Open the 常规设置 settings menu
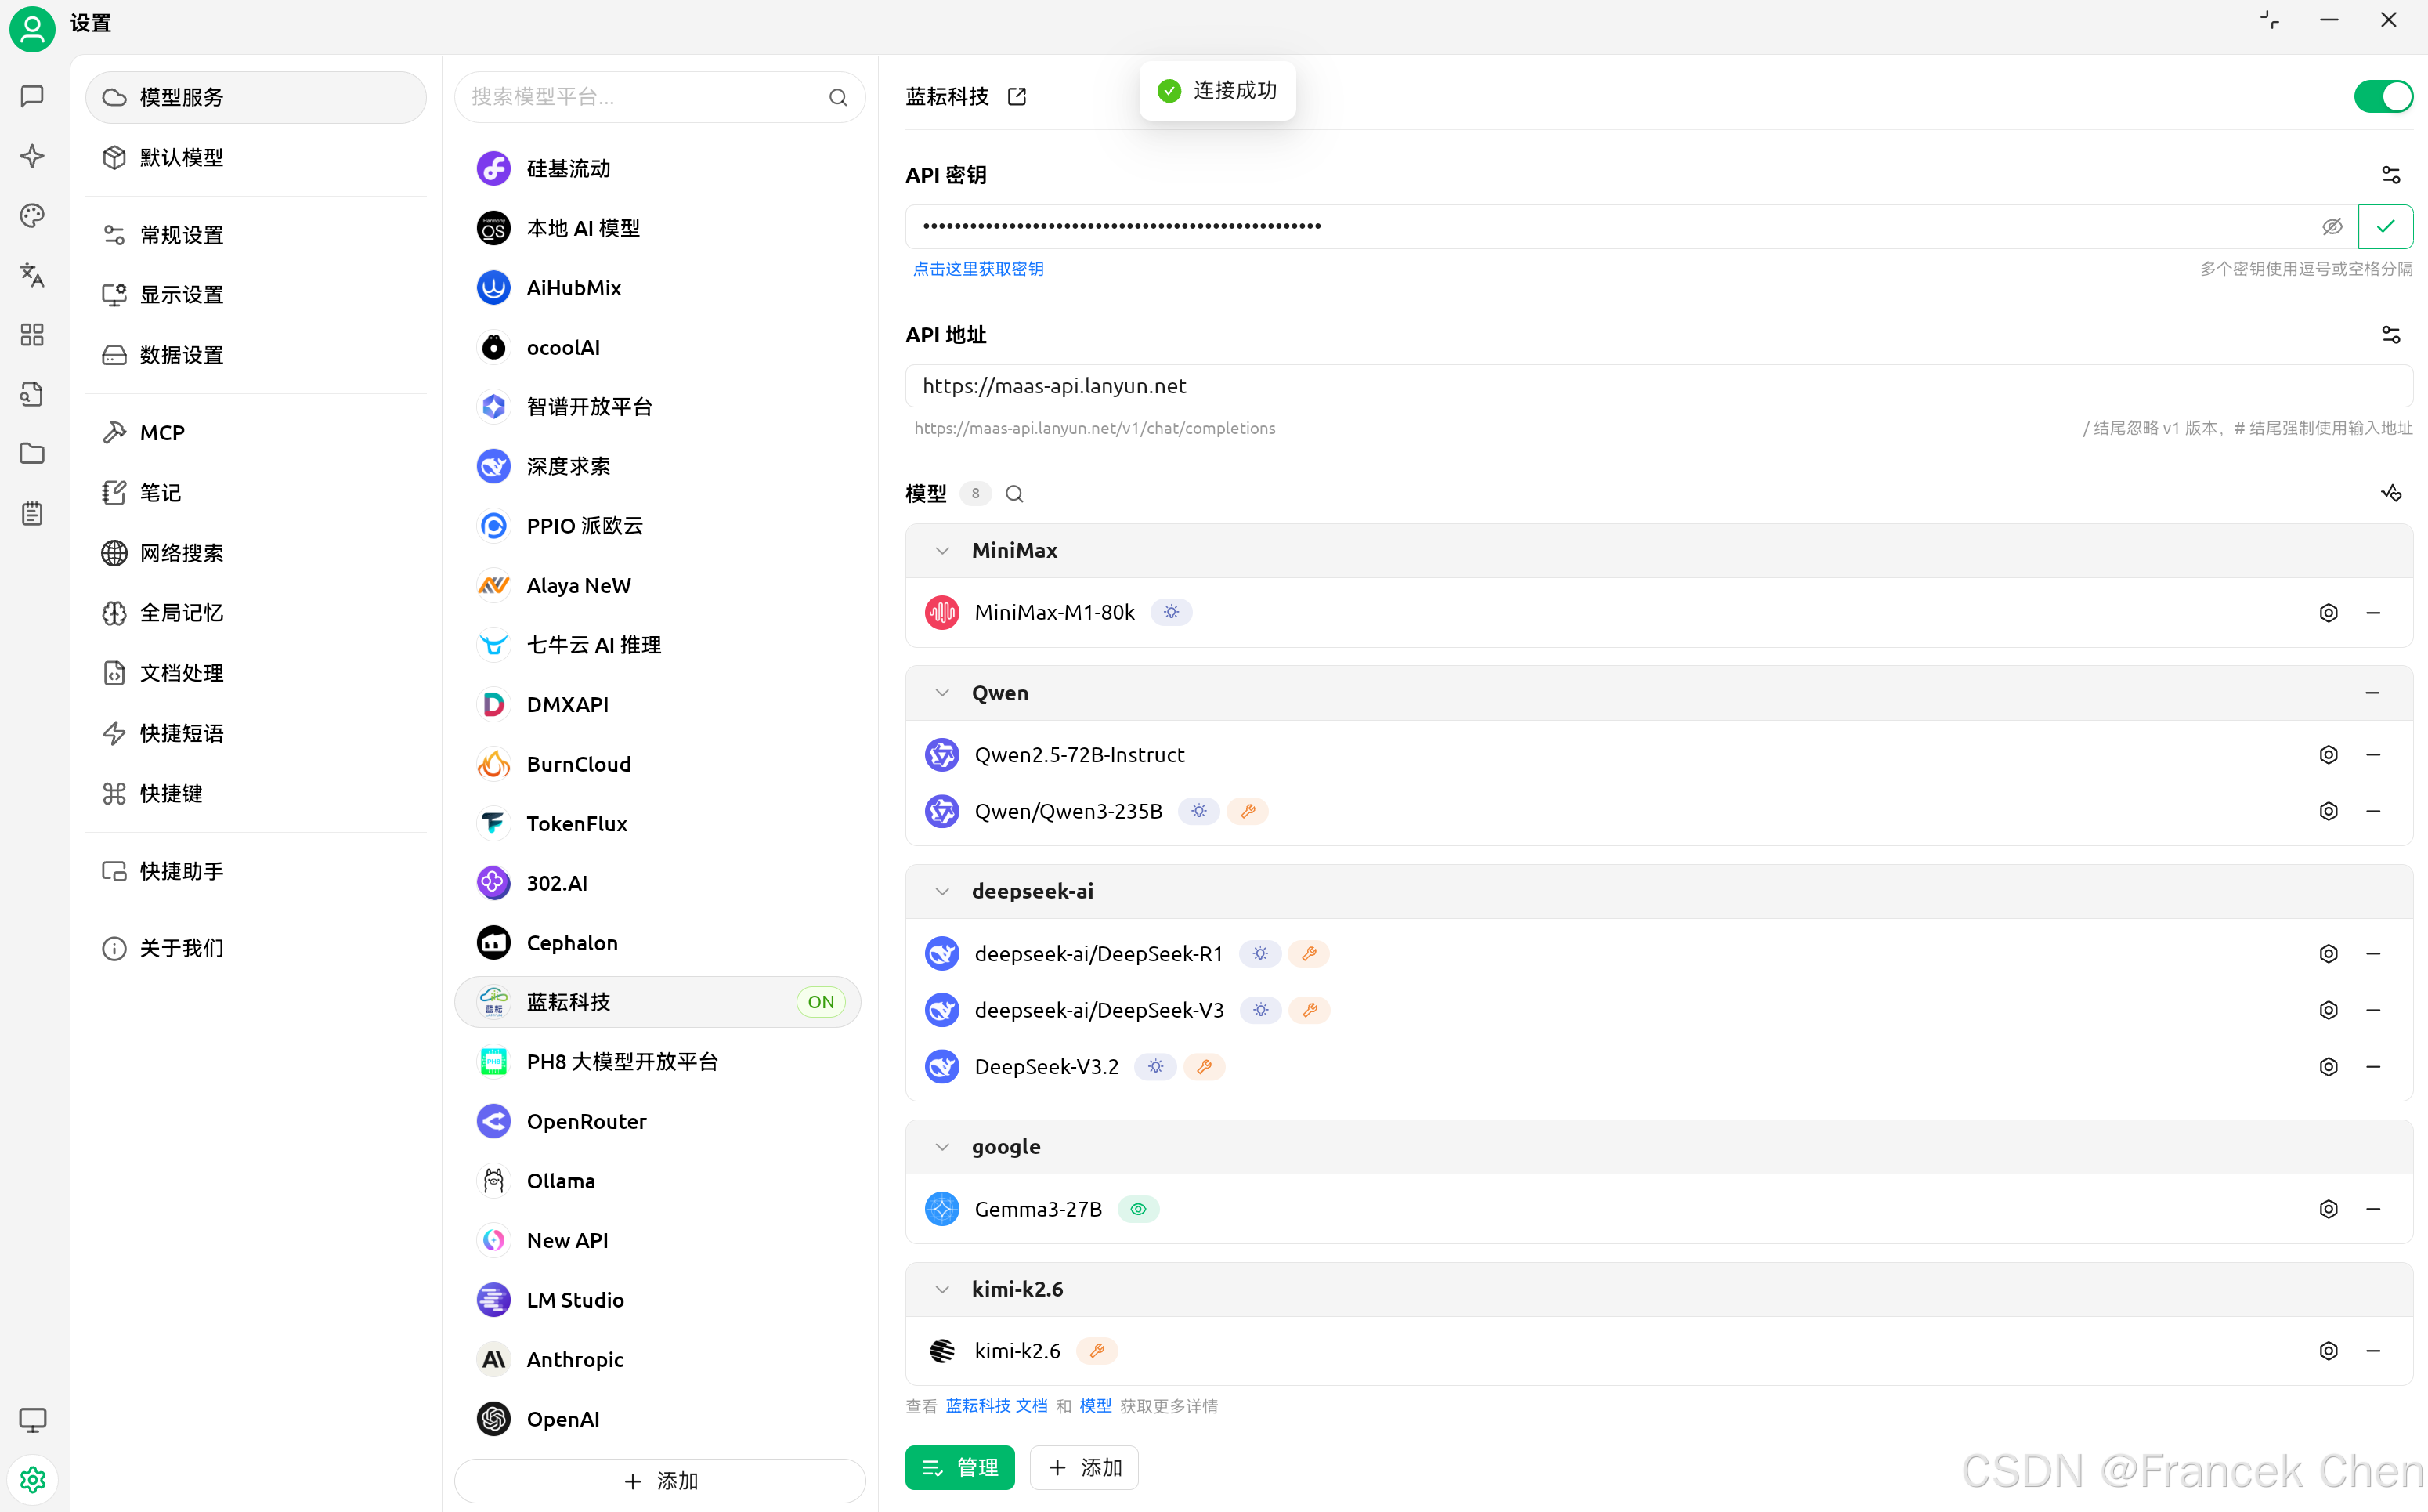Image resolution: width=2428 pixels, height=1512 pixels. [x=256, y=235]
